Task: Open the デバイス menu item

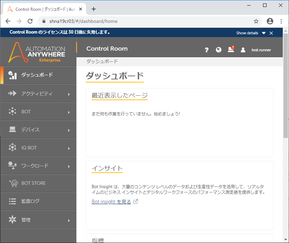Action: click(38, 129)
